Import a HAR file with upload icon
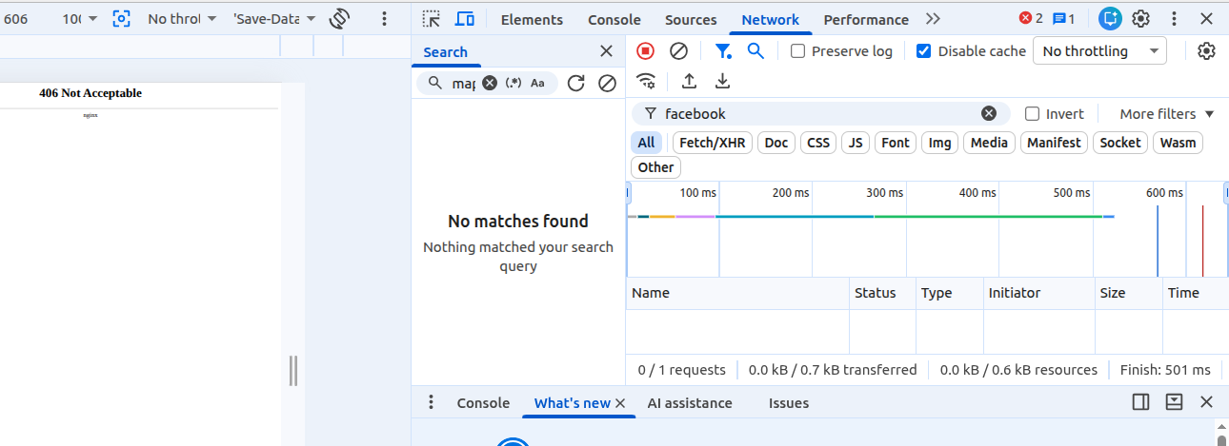This screenshot has height=446, width=1229. 690,81
